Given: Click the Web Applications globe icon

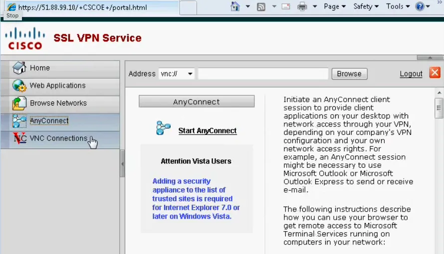Looking at the screenshot, I should tap(19, 86).
